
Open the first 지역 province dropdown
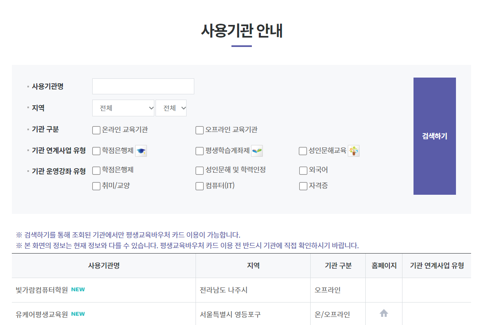coord(123,108)
